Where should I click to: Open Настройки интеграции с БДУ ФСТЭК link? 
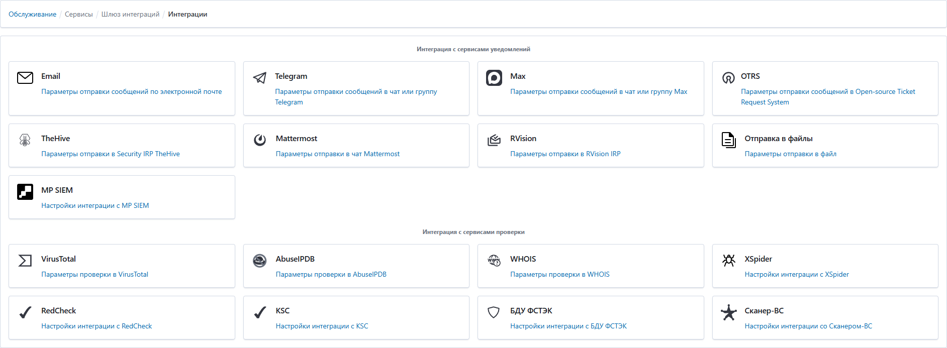coord(569,326)
